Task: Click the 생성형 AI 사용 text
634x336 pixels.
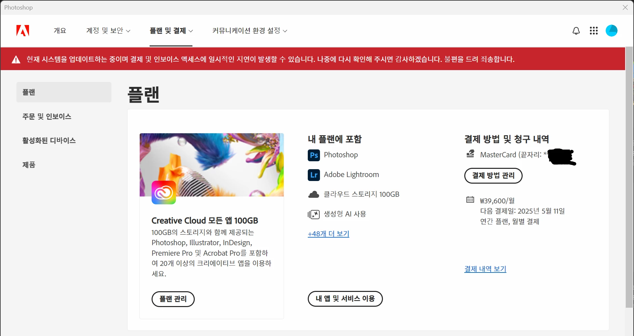Action: tap(345, 214)
